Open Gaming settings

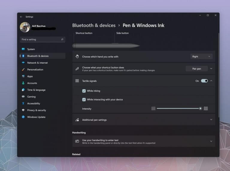pyautogui.click(x=43, y=96)
